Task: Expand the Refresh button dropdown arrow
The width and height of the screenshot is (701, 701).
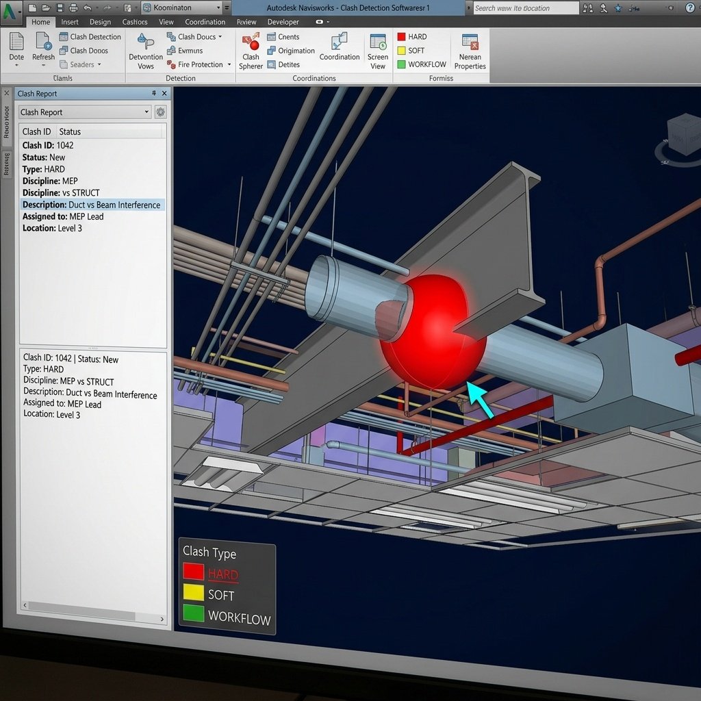Action: click(43, 65)
